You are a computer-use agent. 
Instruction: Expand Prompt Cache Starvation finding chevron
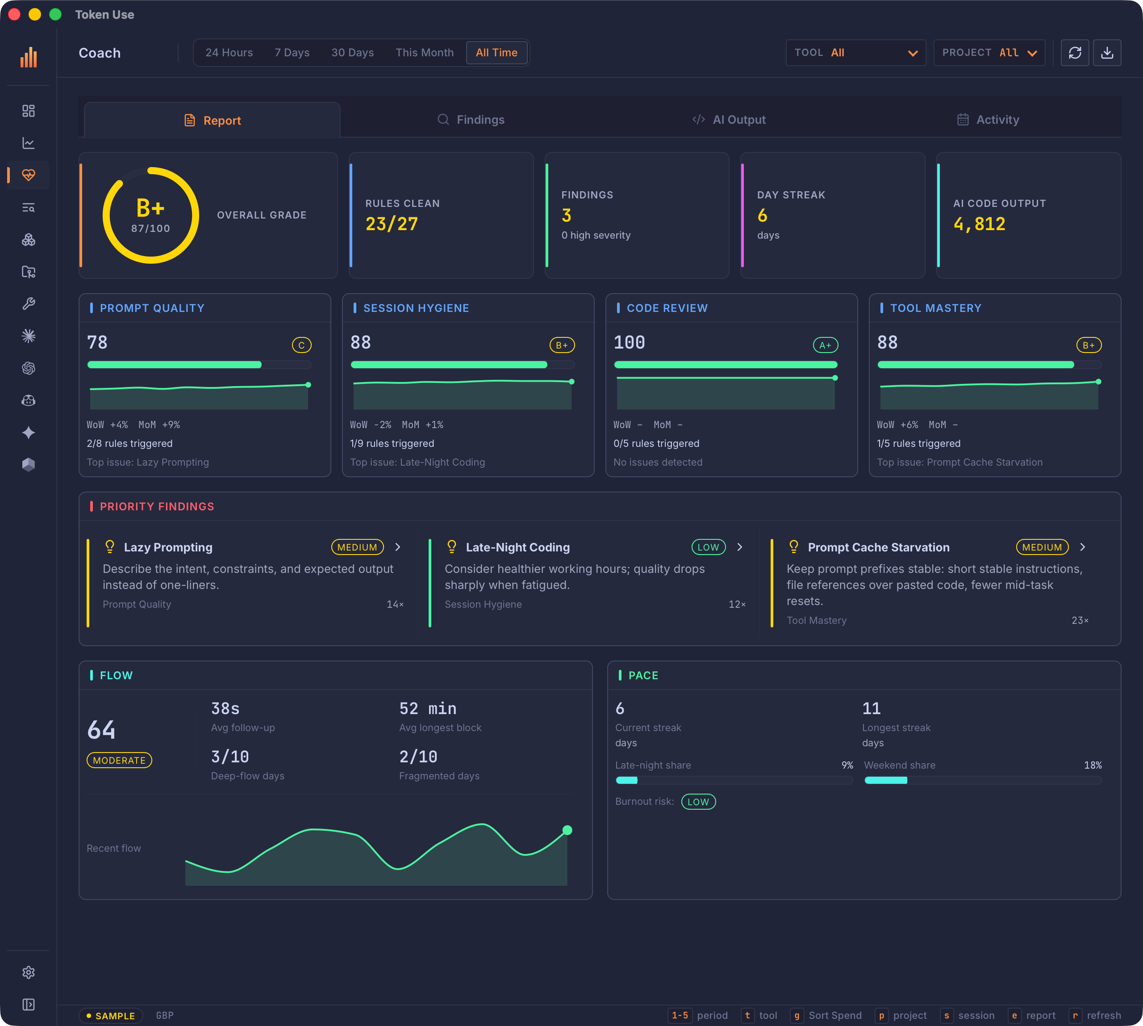click(1082, 547)
